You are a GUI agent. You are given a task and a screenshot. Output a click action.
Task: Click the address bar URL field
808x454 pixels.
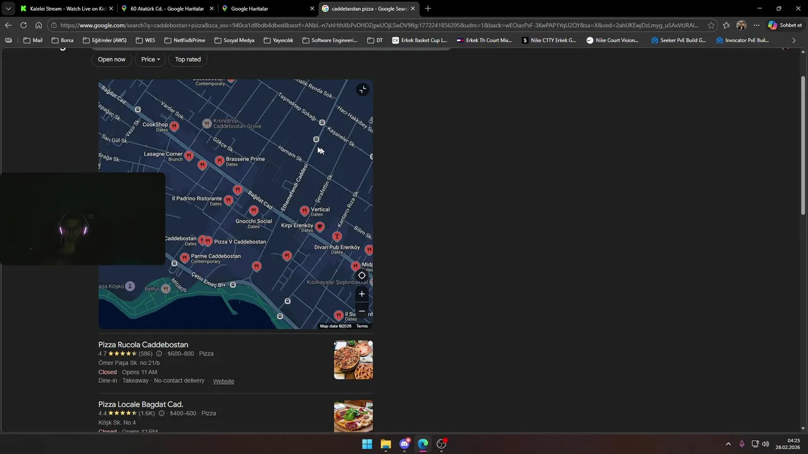[379, 25]
